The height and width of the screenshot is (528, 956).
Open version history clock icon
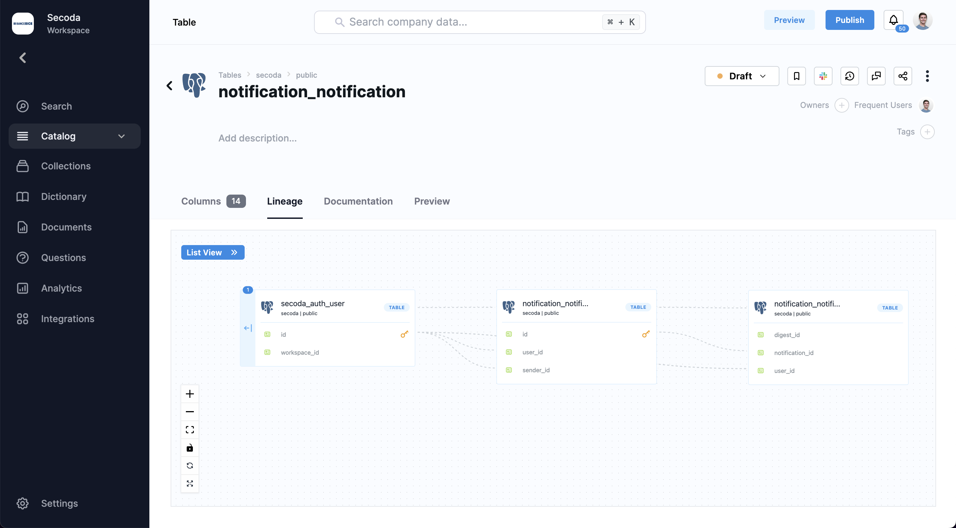coord(849,76)
